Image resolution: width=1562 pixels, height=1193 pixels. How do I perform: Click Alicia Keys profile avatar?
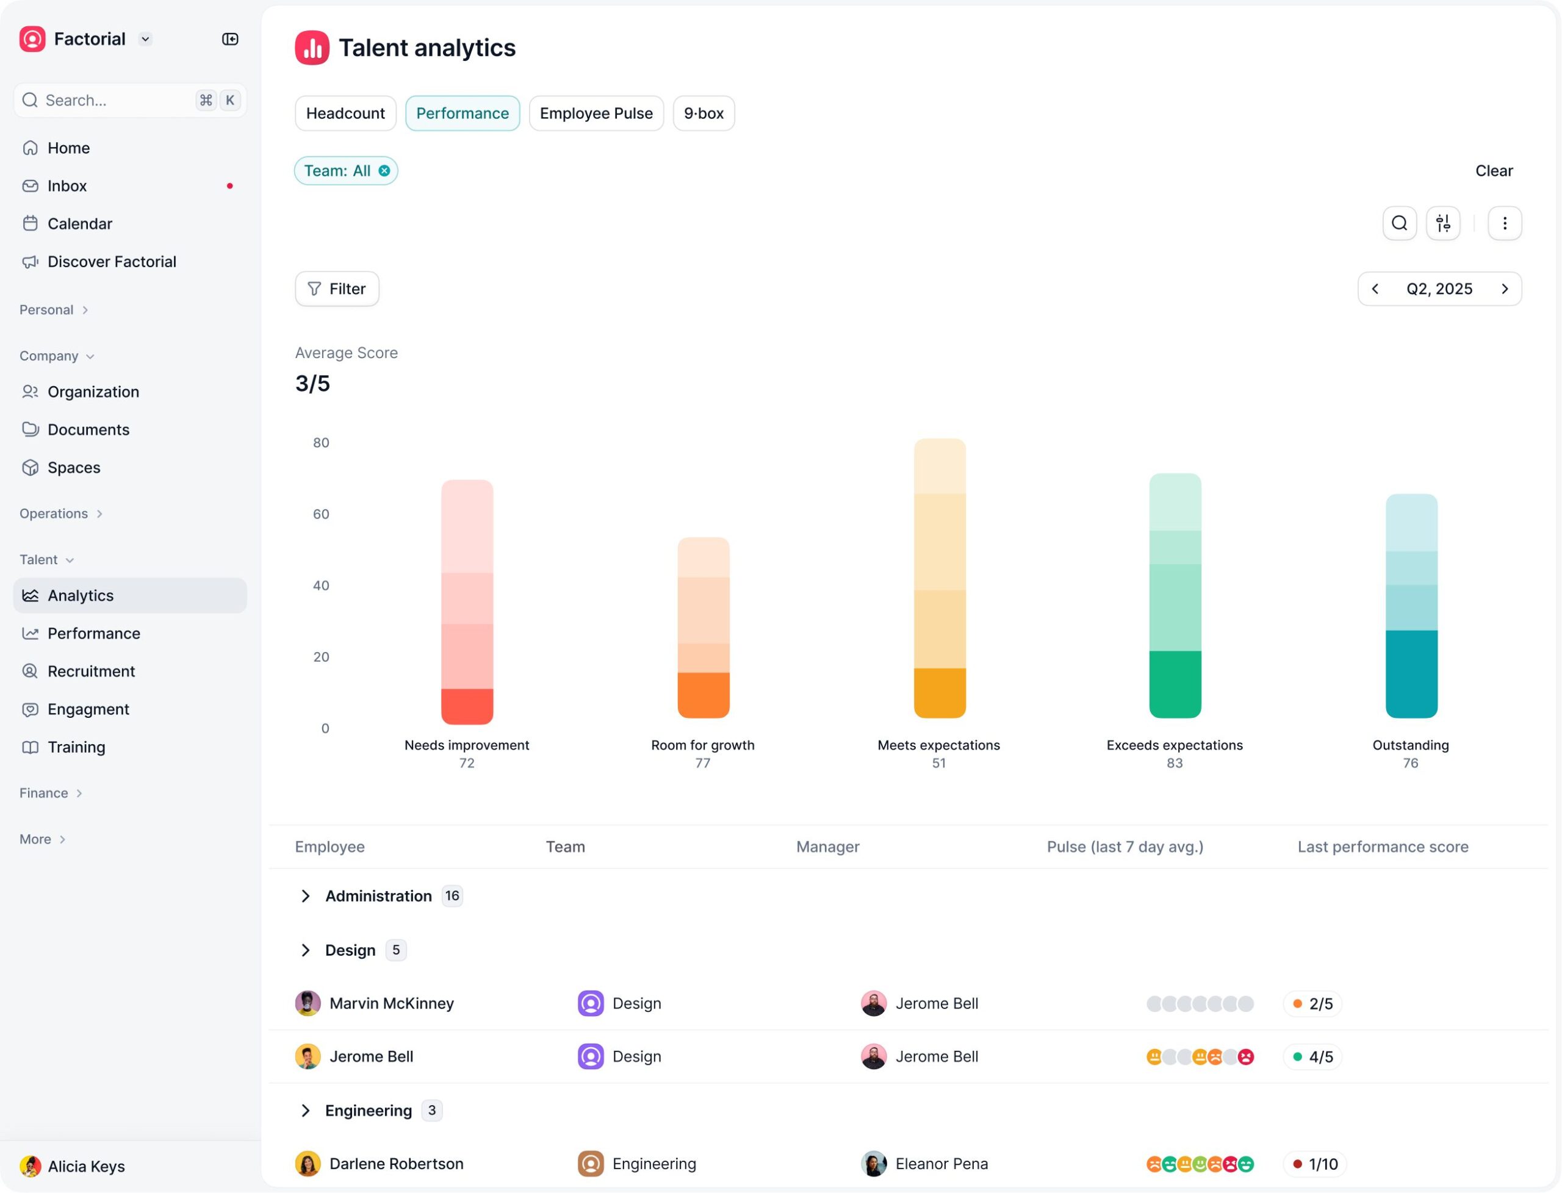pyautogui.click(x=30, y=1166)
